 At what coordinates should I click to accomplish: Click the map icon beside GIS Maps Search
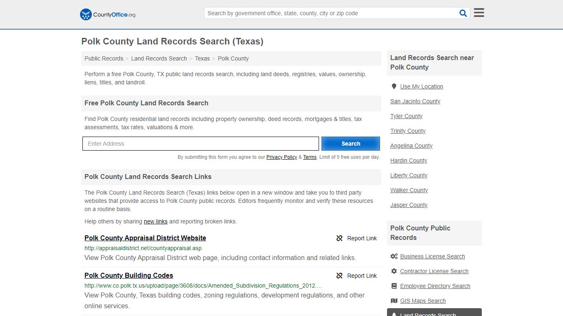394,301
